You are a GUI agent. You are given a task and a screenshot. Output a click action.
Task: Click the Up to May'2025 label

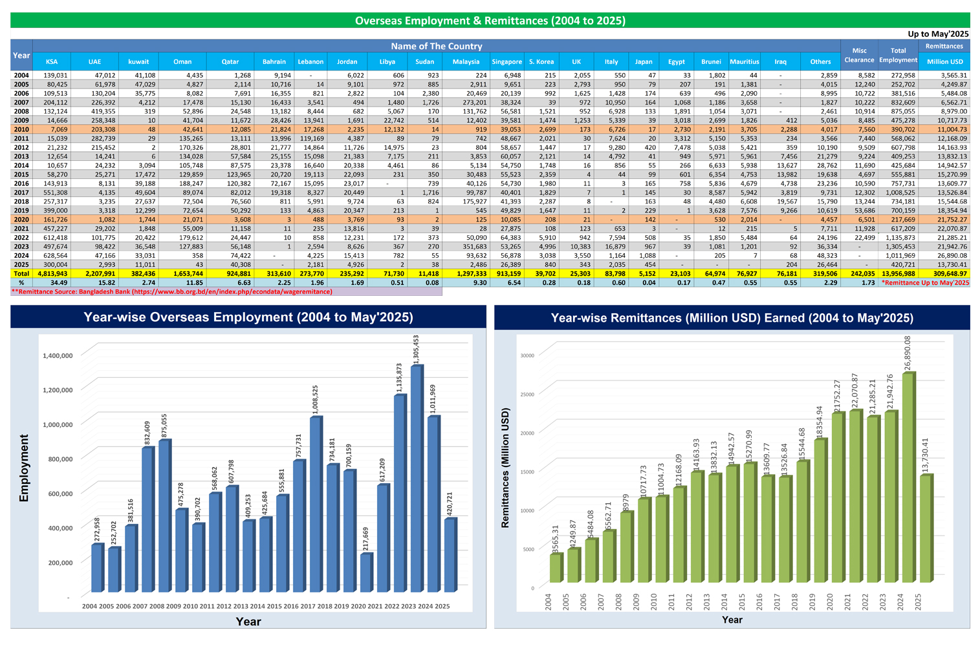938,34
